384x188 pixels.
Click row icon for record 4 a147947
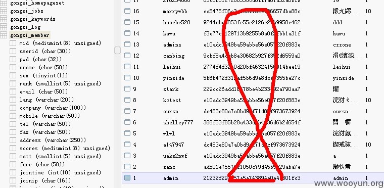coord(127,145)
